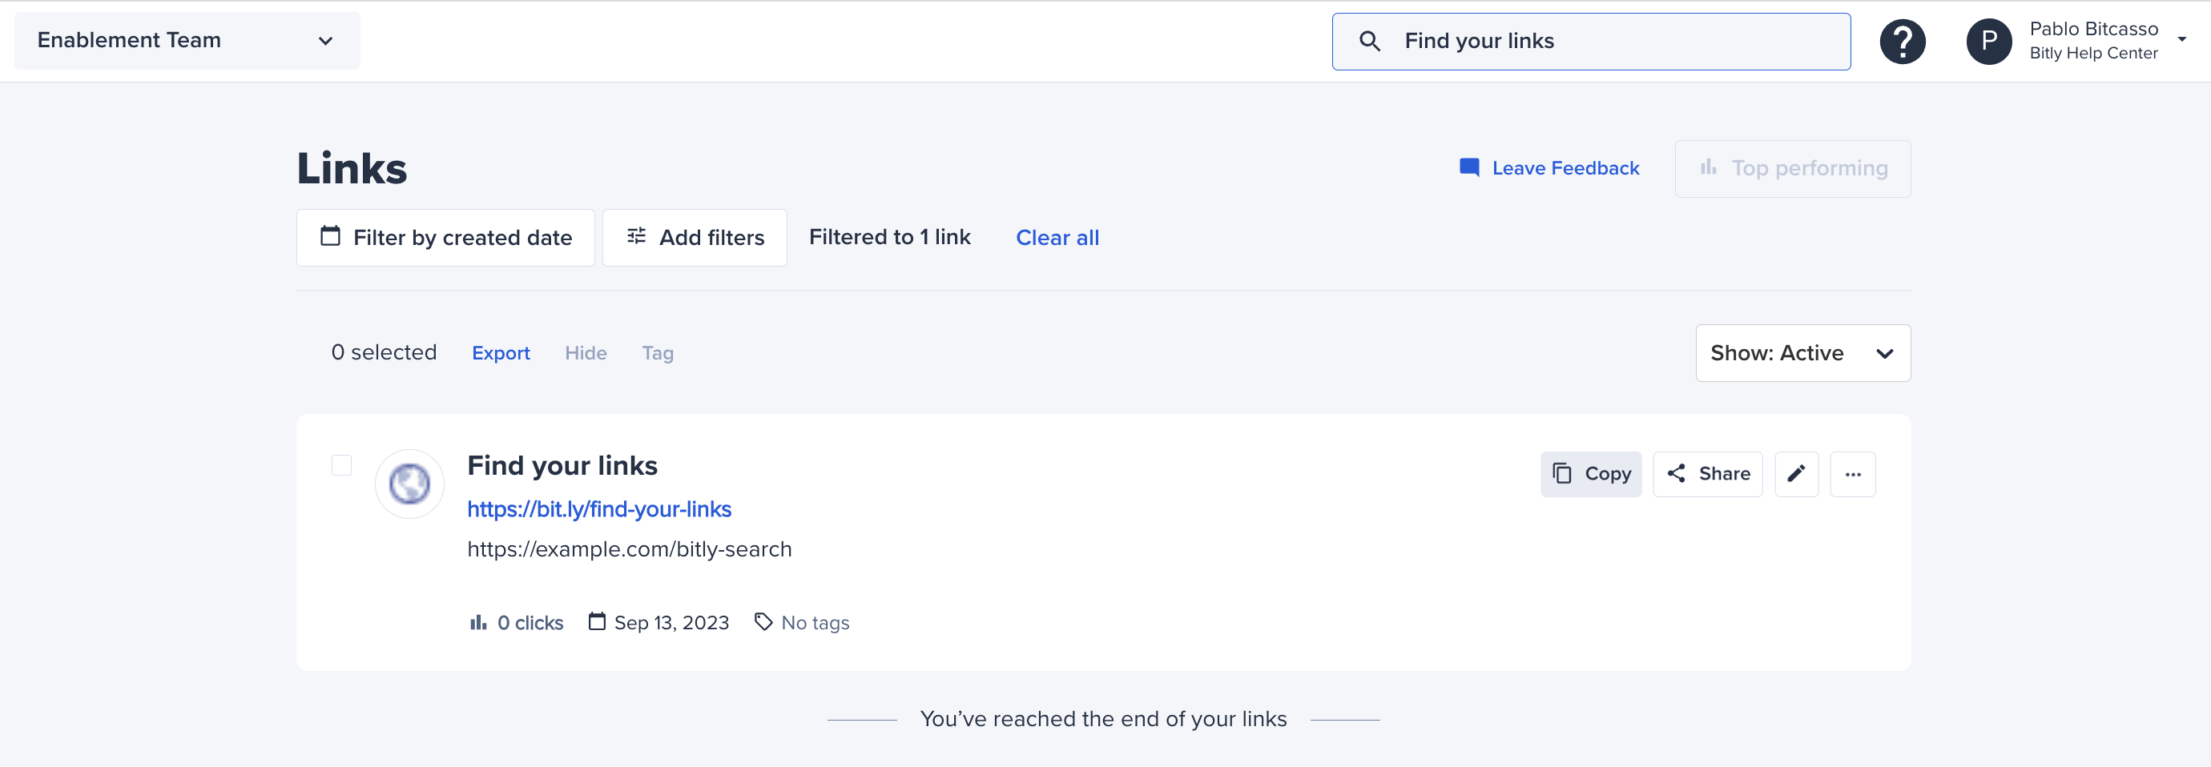Open the bit.ly/find-your-links hyperlink
This screenshot has width=2211, height=767.
[599, 508]
